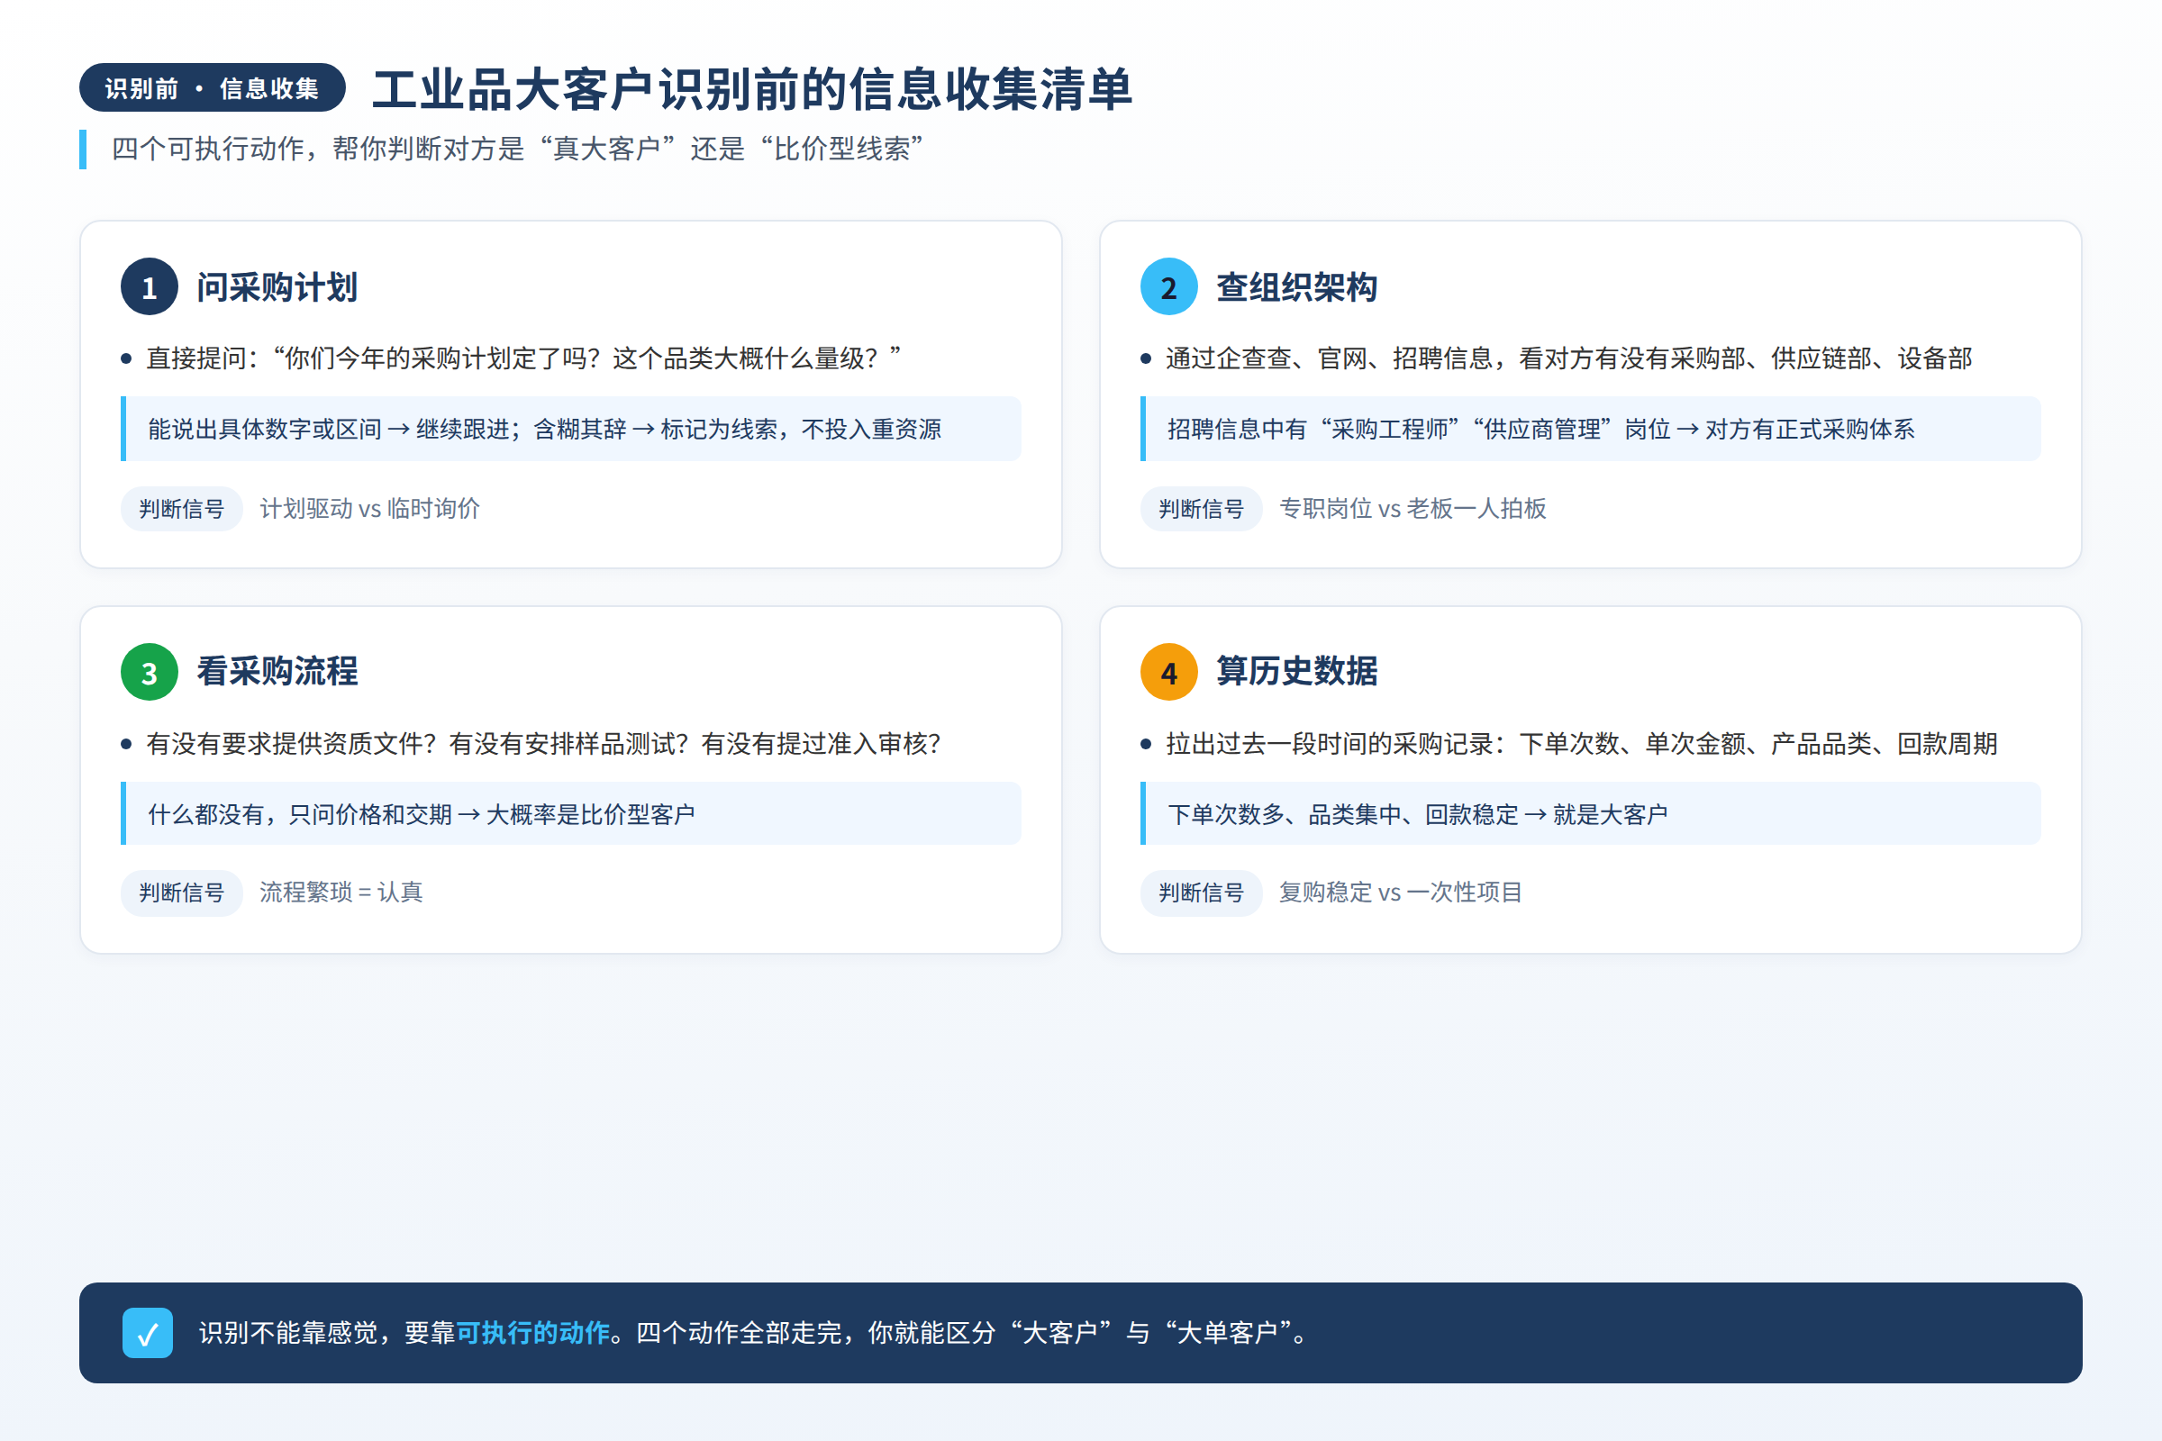Click the checkmark icon in bottom banner
This screenshot has width=2162, height=1441.
(147, 1333)
